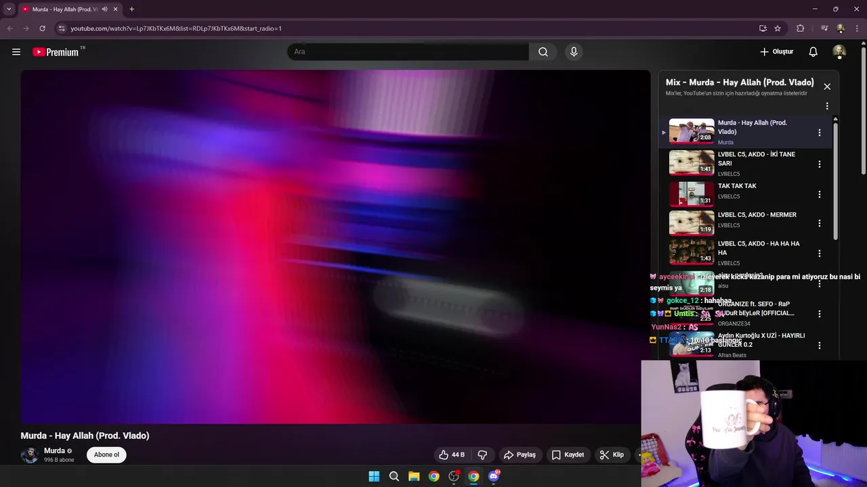Open the YouTube hamburger guide menu
The image size is (867, 487).
click(16, 52)
